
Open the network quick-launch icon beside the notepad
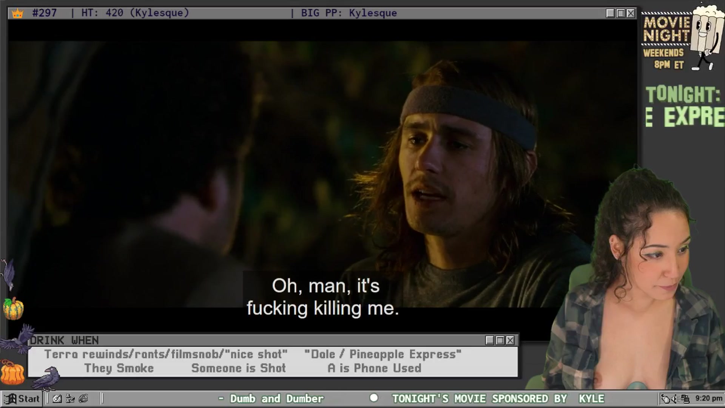(70, 399)
